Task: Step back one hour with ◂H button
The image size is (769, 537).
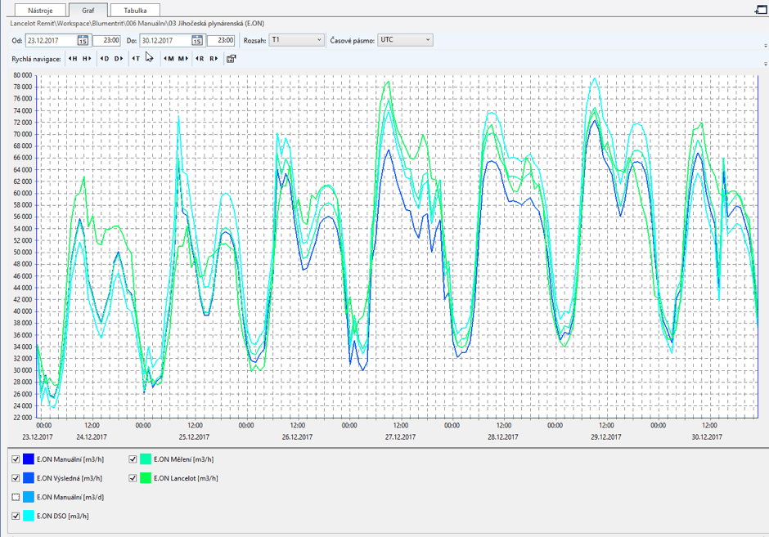Action: coord(73,59)
